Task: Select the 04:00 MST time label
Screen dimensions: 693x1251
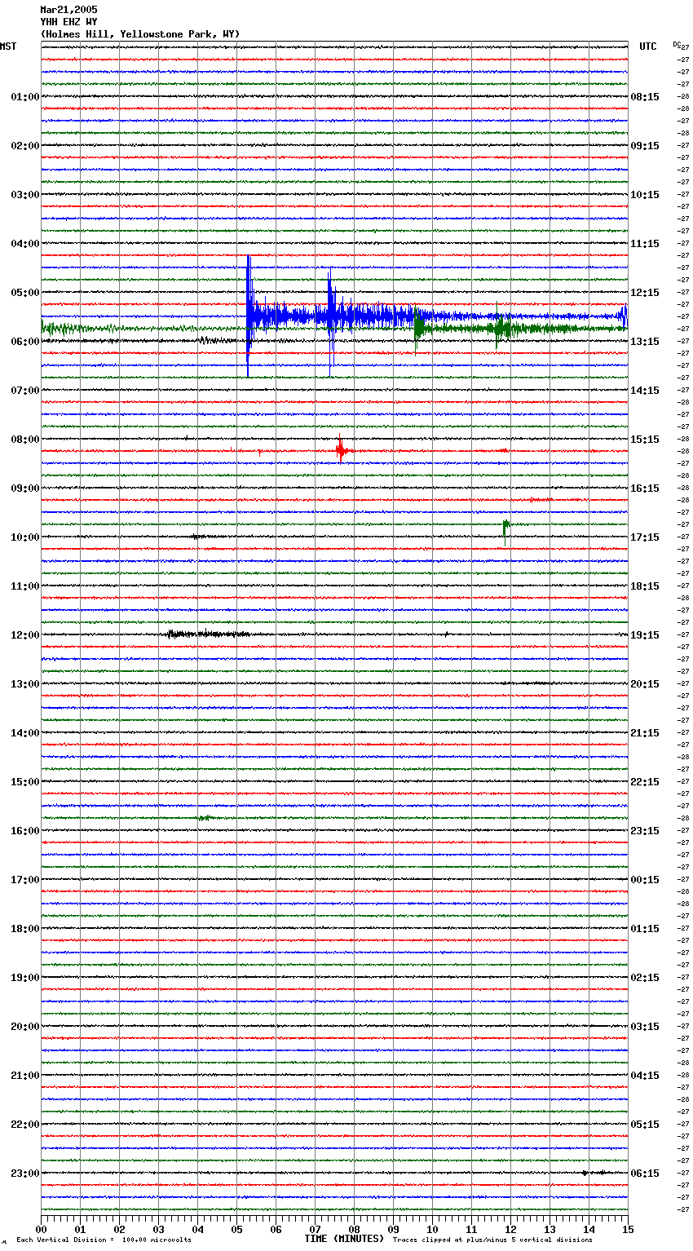Action: coord(25,244)
